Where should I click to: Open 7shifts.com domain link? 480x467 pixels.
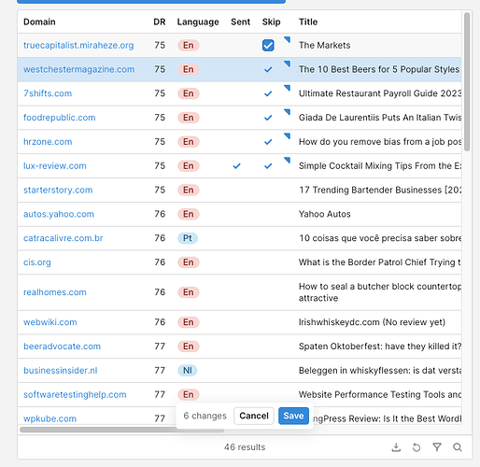[48, 93]
